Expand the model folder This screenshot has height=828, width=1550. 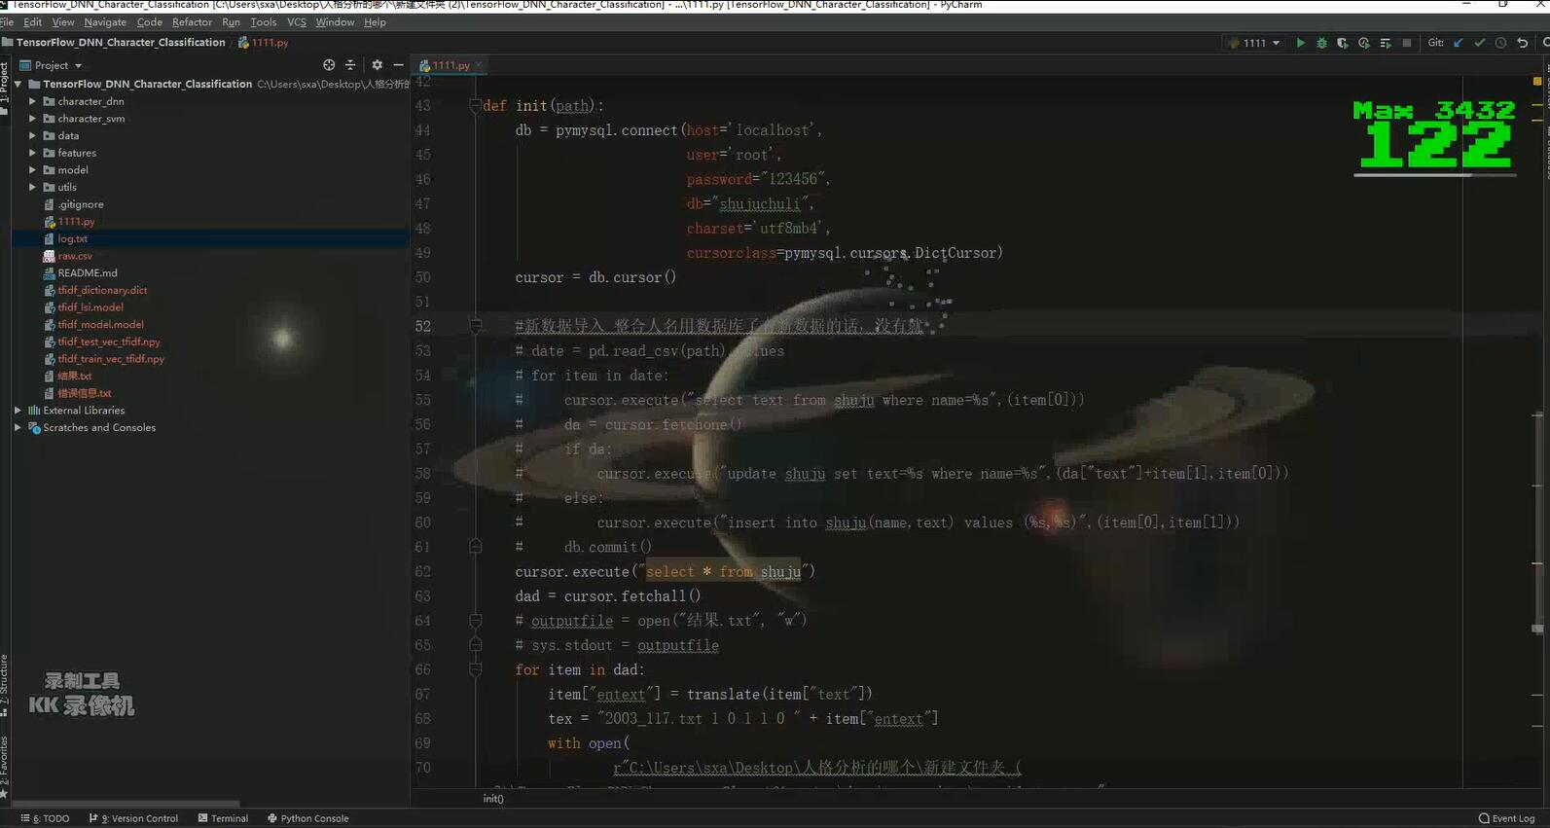(32, 170)
